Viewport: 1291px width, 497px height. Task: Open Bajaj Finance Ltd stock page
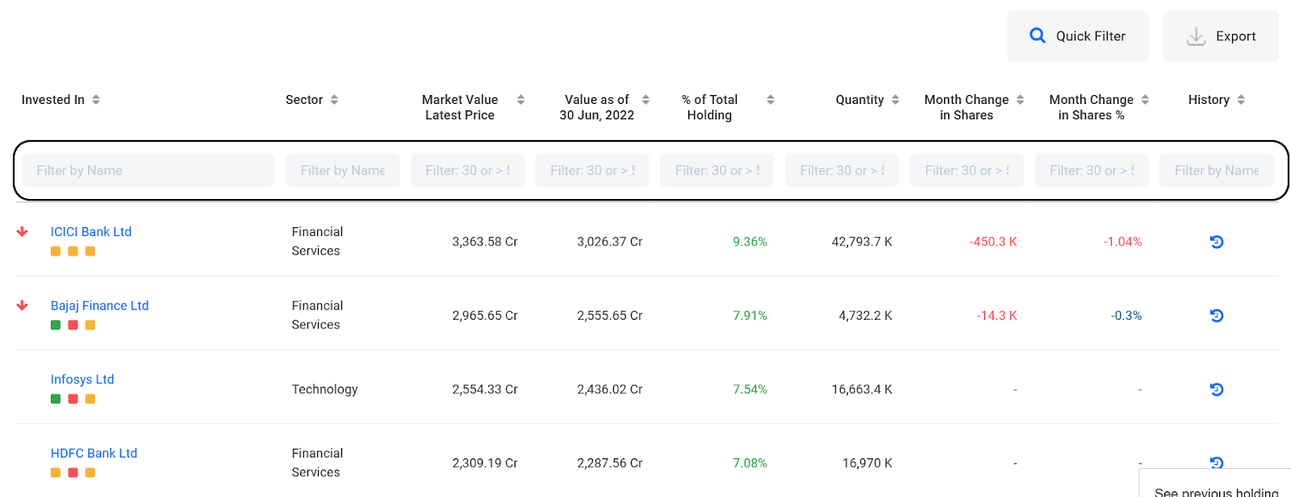(99, 306)
